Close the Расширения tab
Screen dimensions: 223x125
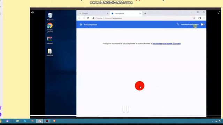[140, 14]
